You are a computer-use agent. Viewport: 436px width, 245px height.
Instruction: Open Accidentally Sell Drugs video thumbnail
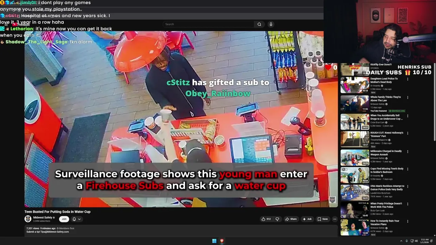(x=355, y=121)
